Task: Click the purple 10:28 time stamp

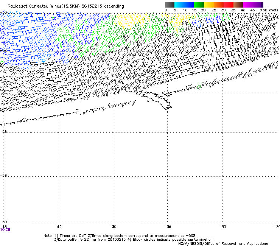Action: click(x=5, y=230)
